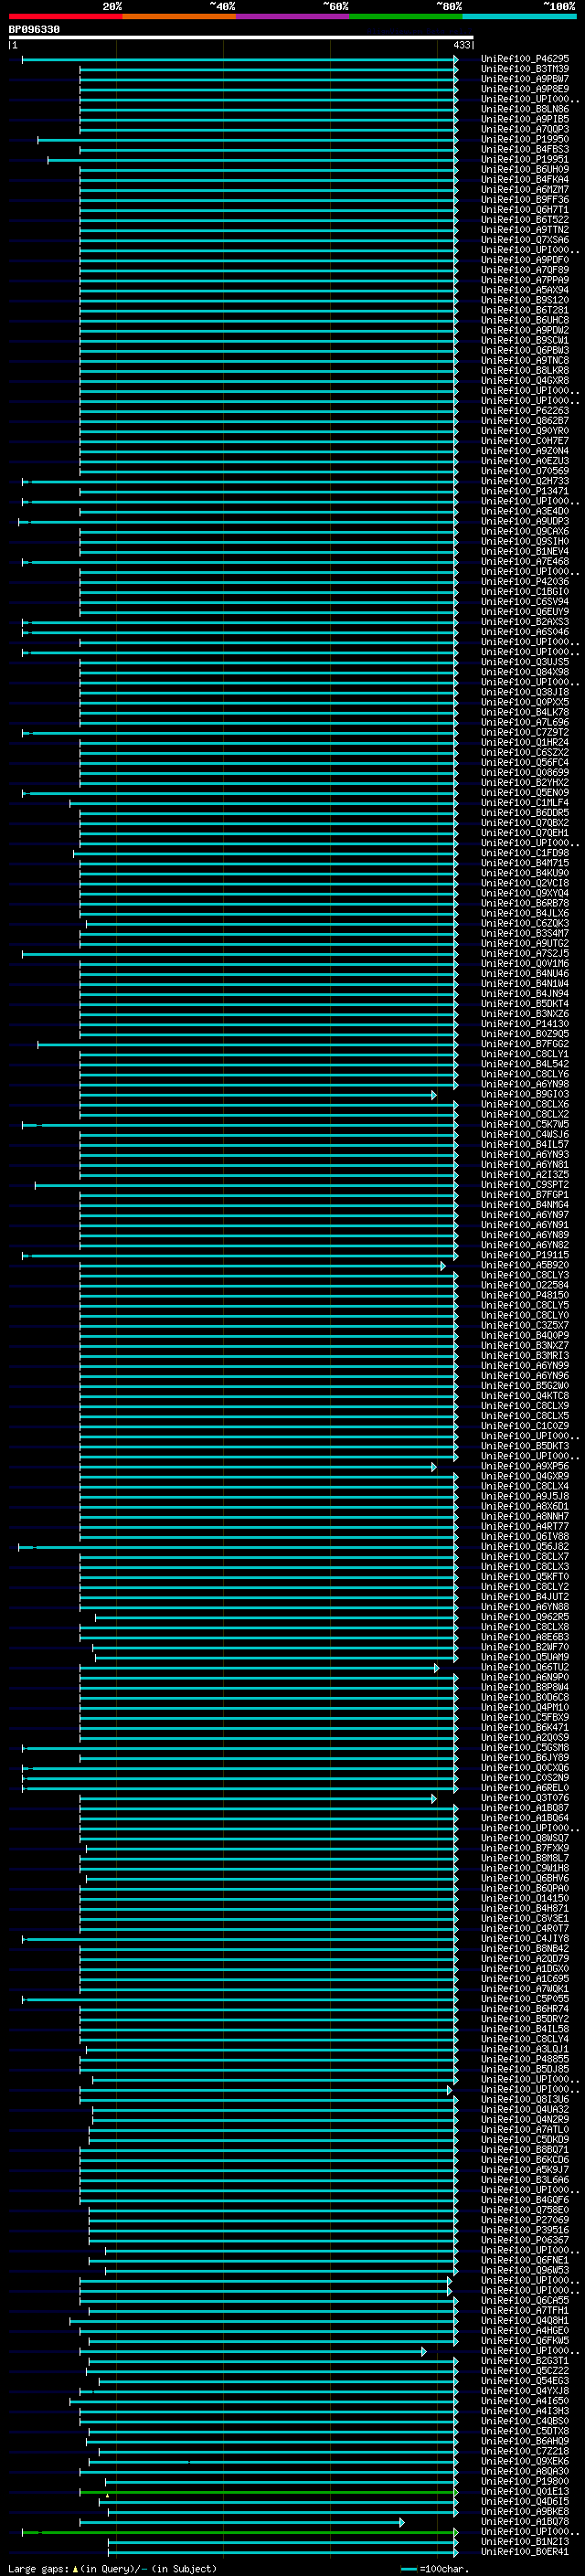
Task: Click UniRef100_Q4UA32 label
Action: (x=525, y=2110)
